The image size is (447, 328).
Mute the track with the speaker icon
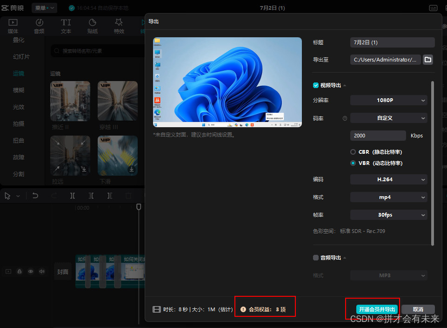pos(42,271)
